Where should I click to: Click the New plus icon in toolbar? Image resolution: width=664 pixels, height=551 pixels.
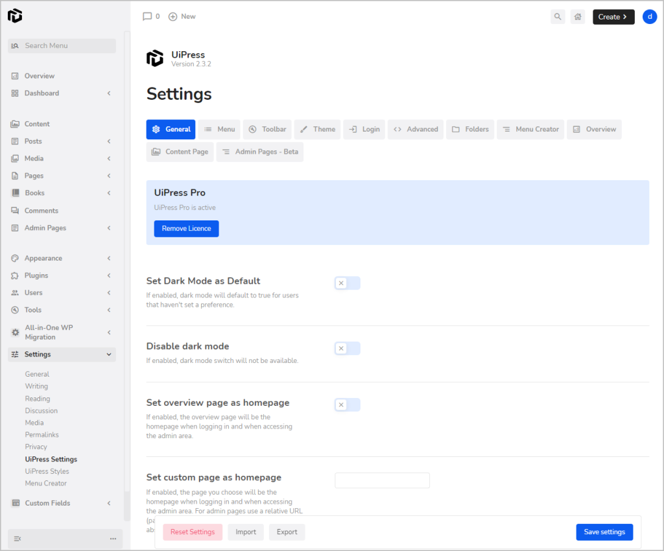point(172,16)
